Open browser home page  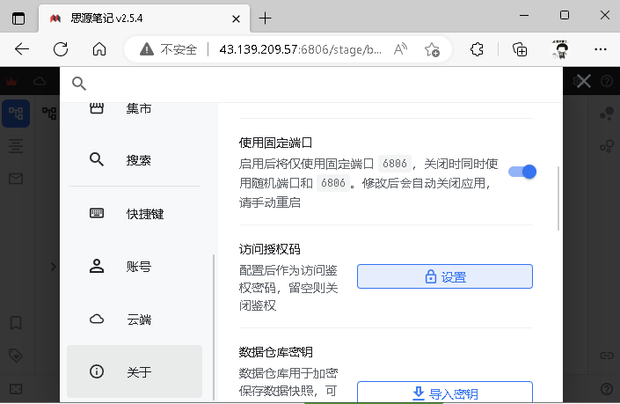(99, 49)
